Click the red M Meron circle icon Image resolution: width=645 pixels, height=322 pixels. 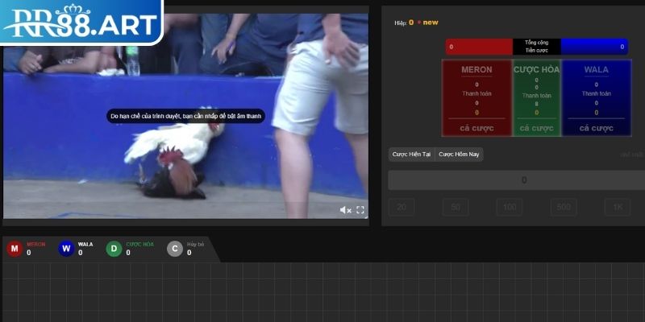pos(14,249)
